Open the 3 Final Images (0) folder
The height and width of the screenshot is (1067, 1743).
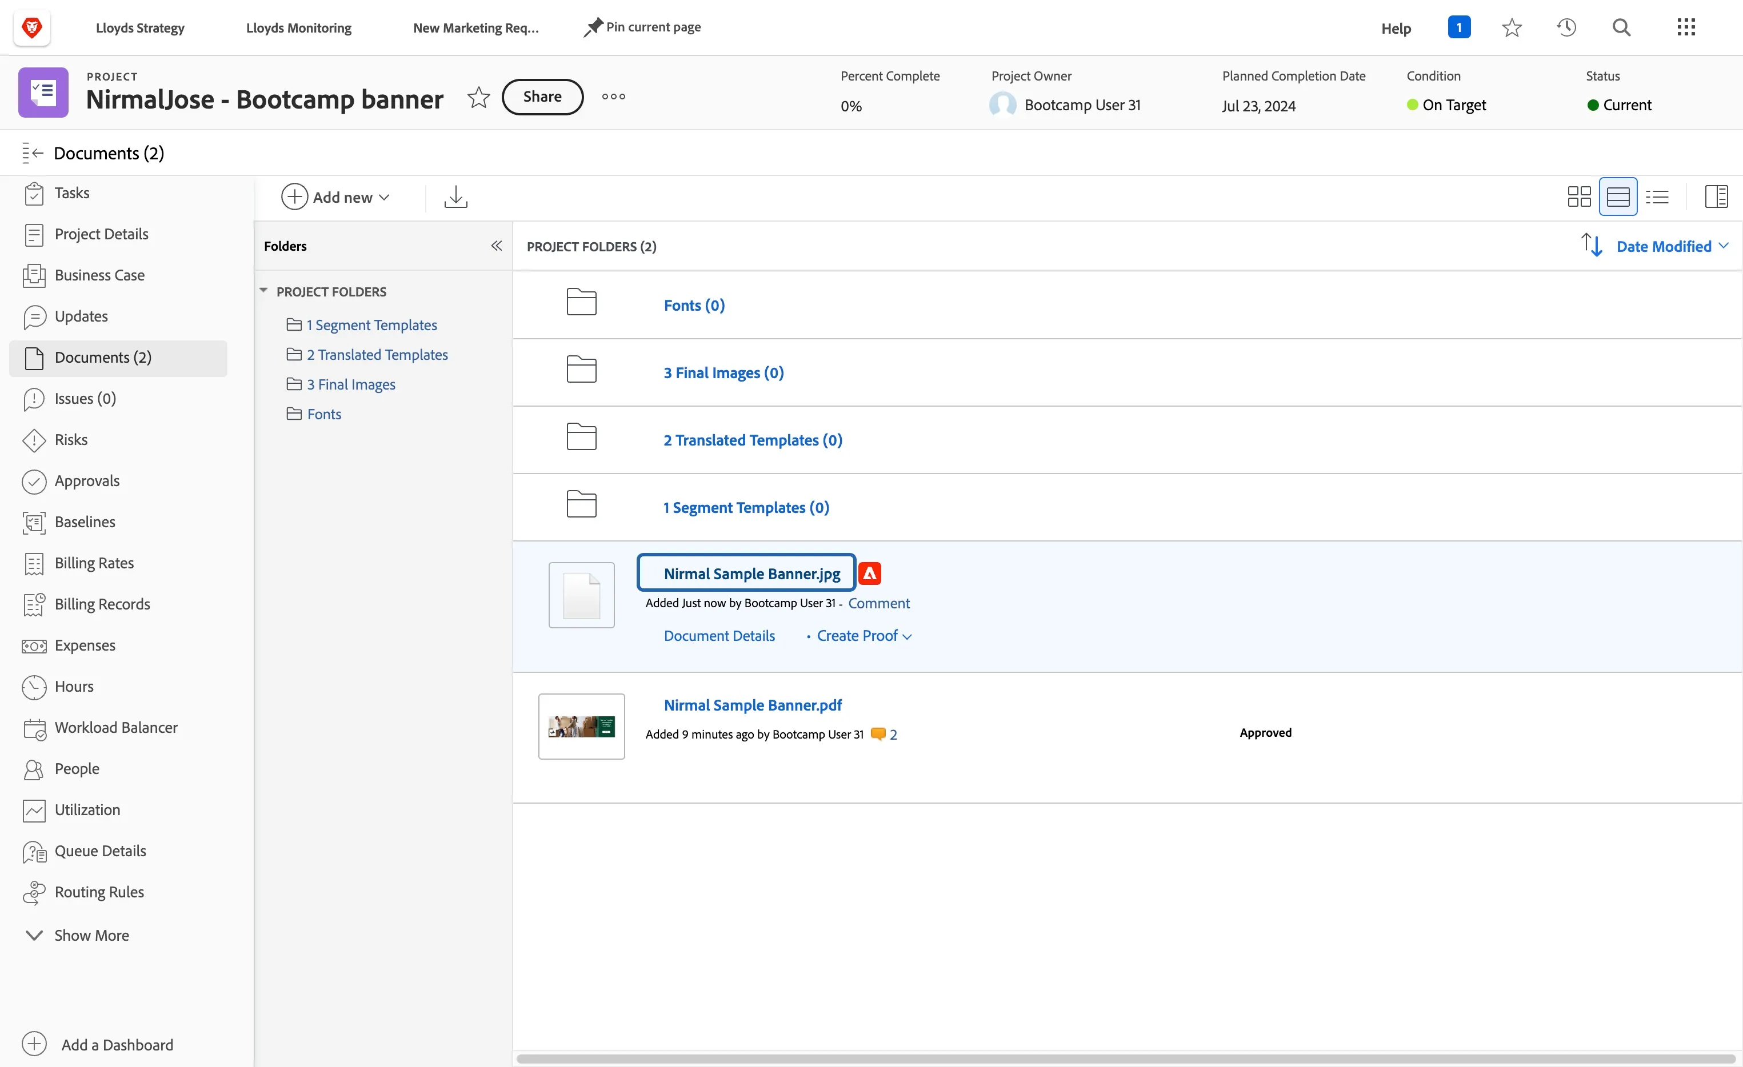point(723,372)
